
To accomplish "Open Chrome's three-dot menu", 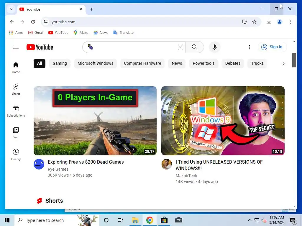I will [290, 22].
